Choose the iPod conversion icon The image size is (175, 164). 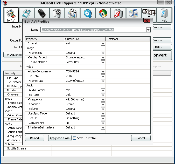tap(26, 13)
